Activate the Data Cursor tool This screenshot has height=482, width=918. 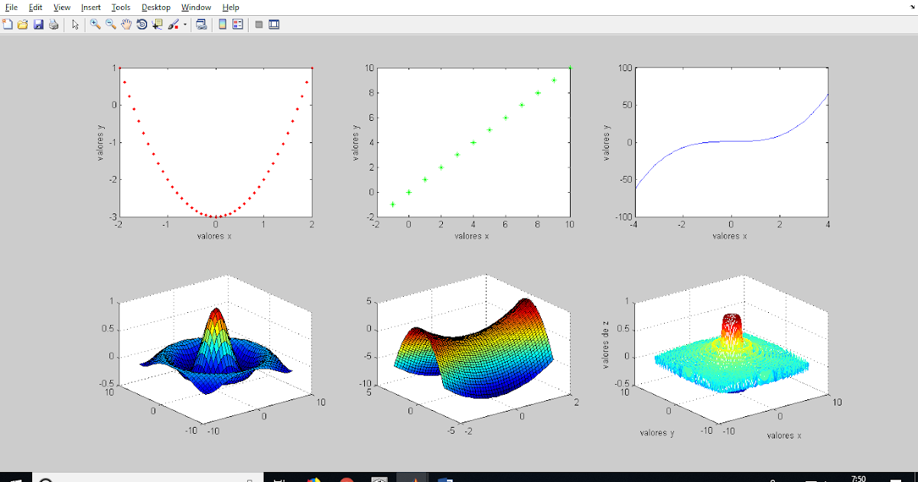(158, 24)
